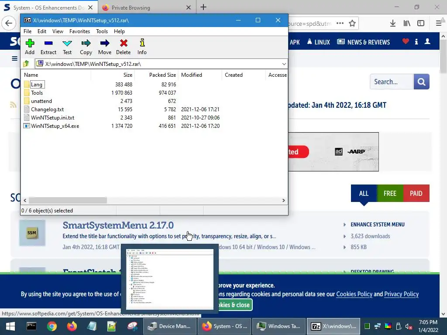Select the Changelog.txt file
The height and width of the screenshot is (335, 447).
[x=47, y=109]
